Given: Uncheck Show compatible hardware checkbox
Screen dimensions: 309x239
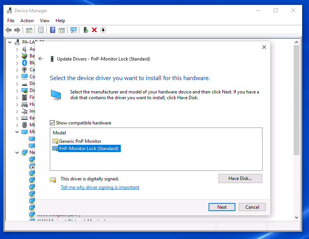Looking at the screenshot, I should click(53, 123).
